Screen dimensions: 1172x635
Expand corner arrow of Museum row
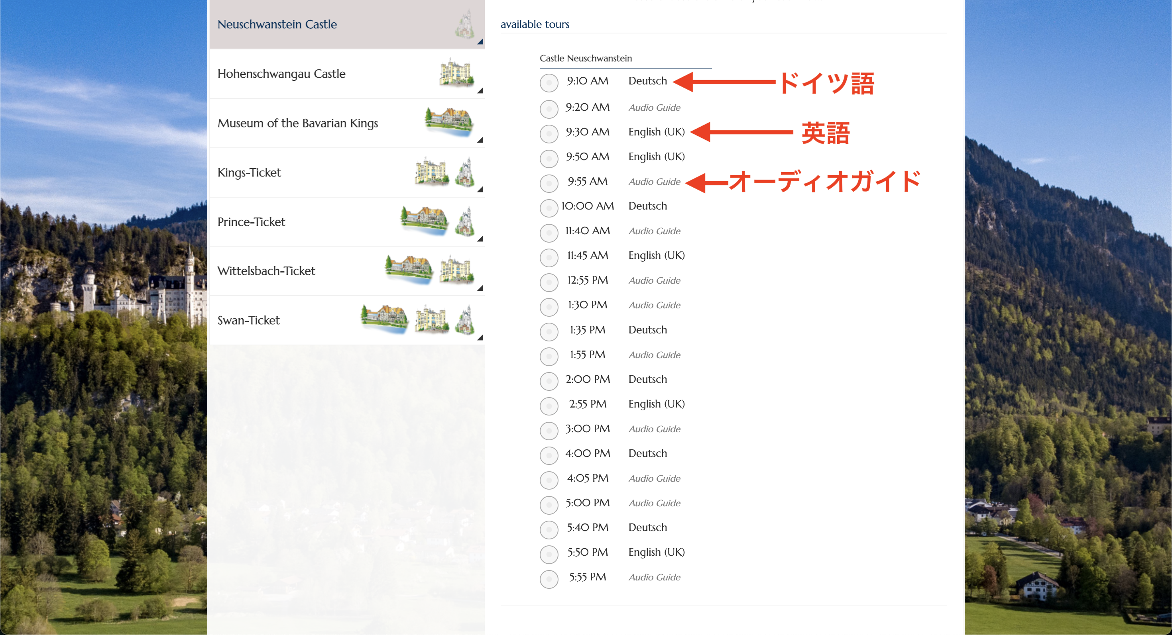click(x=480, y=141)
